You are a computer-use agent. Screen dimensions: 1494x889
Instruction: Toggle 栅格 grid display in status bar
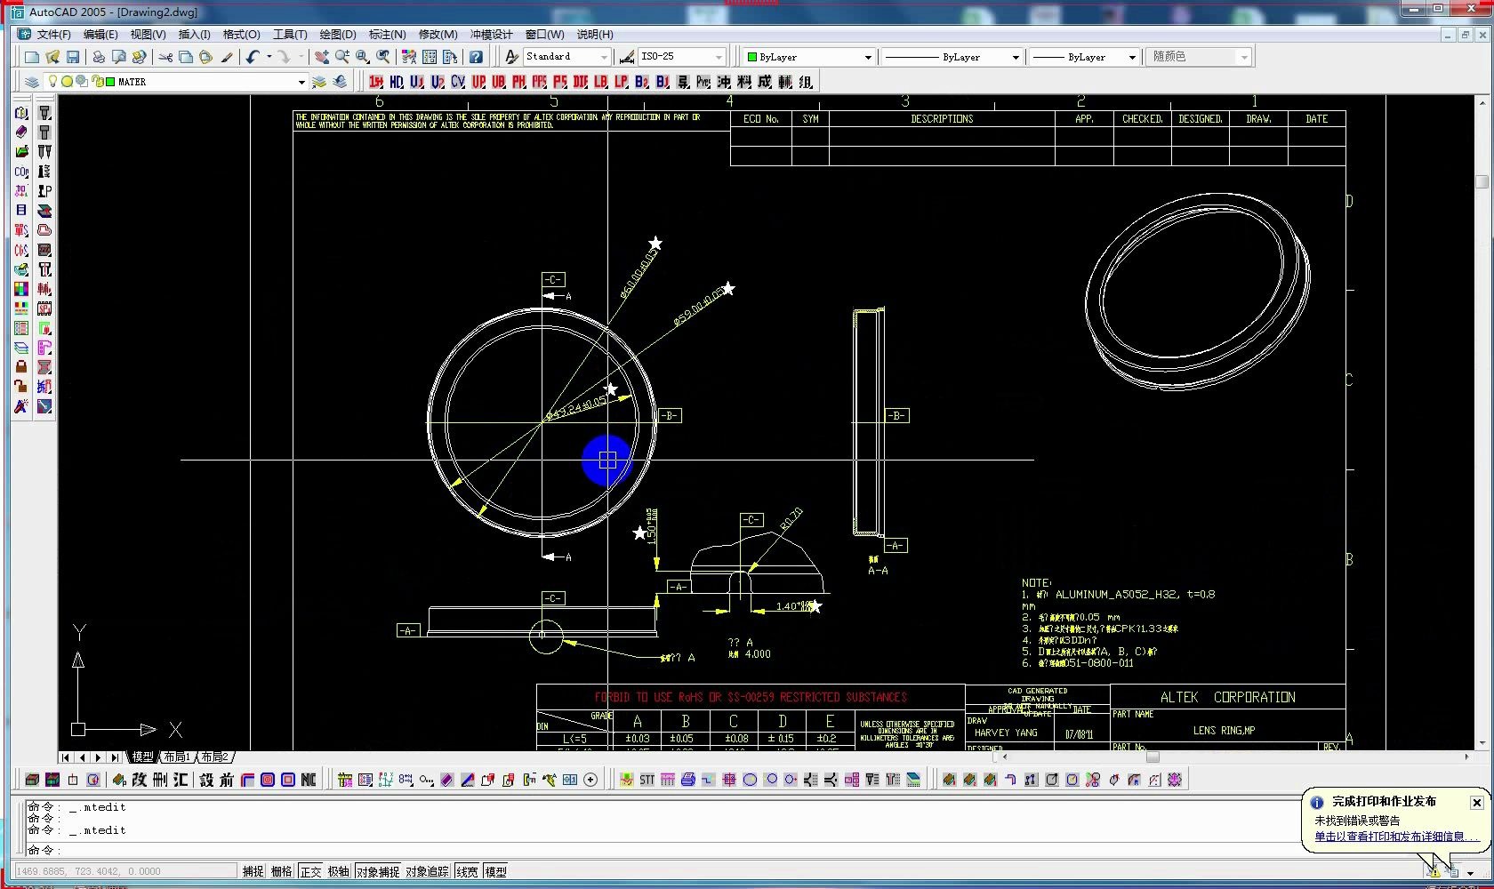click(x=282, y=871)
